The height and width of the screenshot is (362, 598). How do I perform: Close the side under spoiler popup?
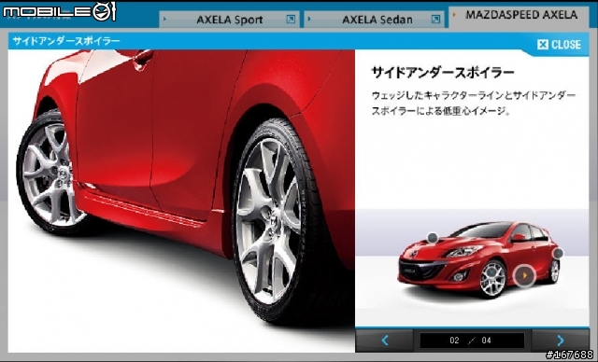click(559, 45)
